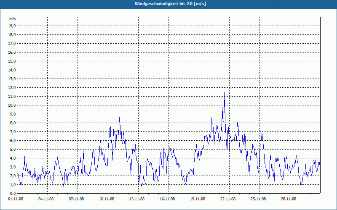This screenshot has height=210, width=337.
Task: Click the chart title 'Windgeschwindigkeit bis 20 [m/s]'
Action: [170, 4]
